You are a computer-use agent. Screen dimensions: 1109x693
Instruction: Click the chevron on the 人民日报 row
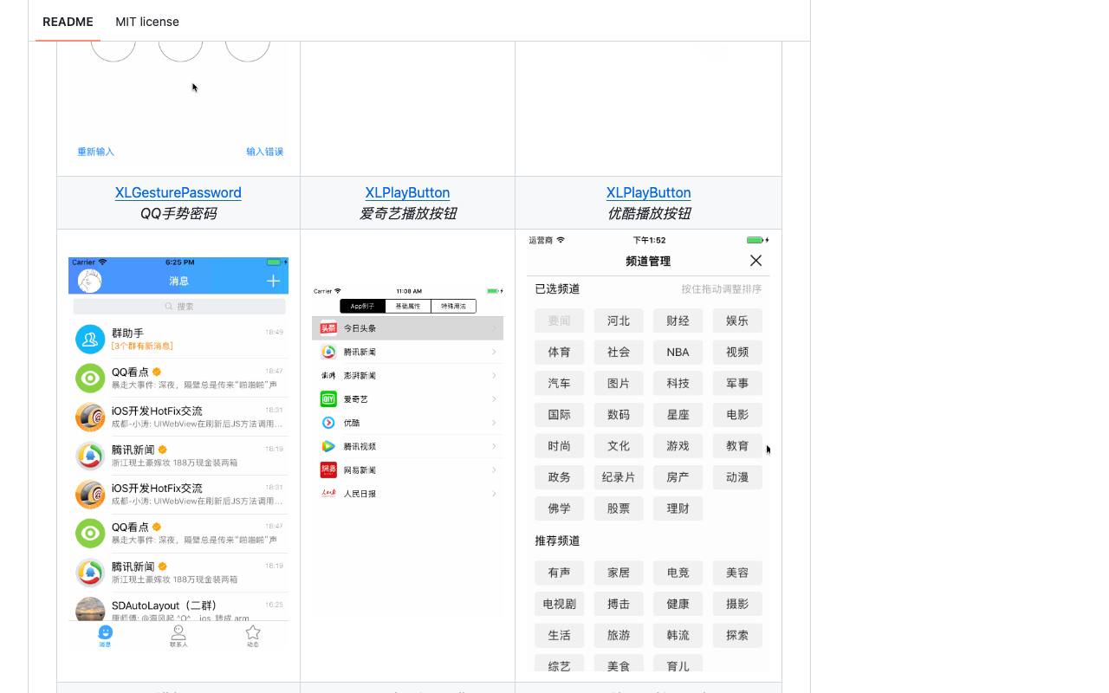click(x=494, y=494)
